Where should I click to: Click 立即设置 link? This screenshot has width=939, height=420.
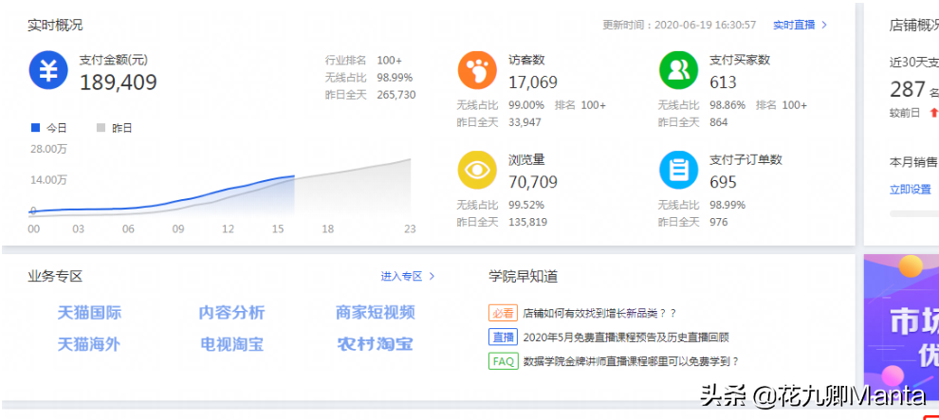pyautogui.click(x=911, y=190)
